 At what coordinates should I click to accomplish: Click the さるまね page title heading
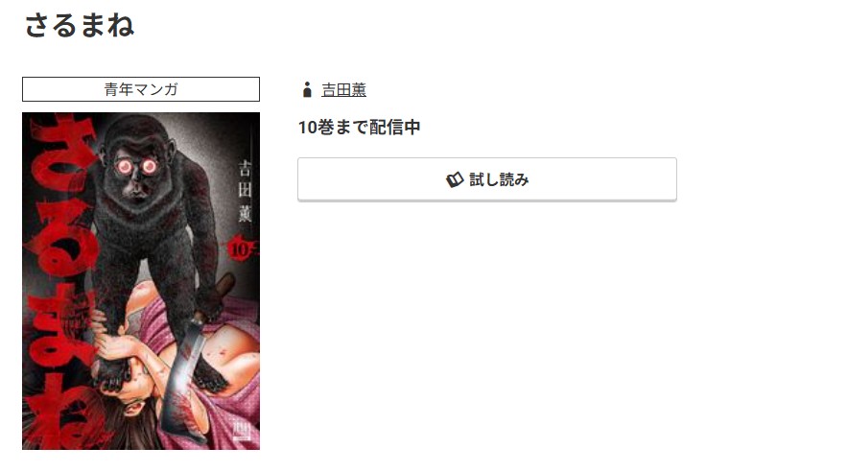point(80,25)
